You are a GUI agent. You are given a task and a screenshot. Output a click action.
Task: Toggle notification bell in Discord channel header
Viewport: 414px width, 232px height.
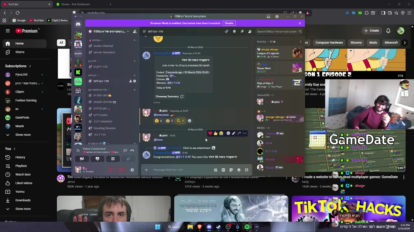[234, 31]
